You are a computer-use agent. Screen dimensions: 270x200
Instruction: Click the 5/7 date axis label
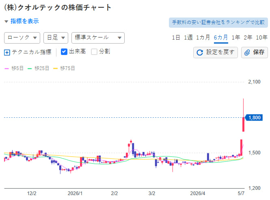pos(241,193)
